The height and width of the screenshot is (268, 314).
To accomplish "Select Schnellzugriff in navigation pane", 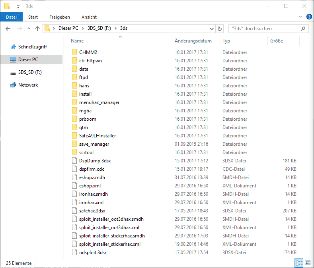I will (x=33, y=47).
